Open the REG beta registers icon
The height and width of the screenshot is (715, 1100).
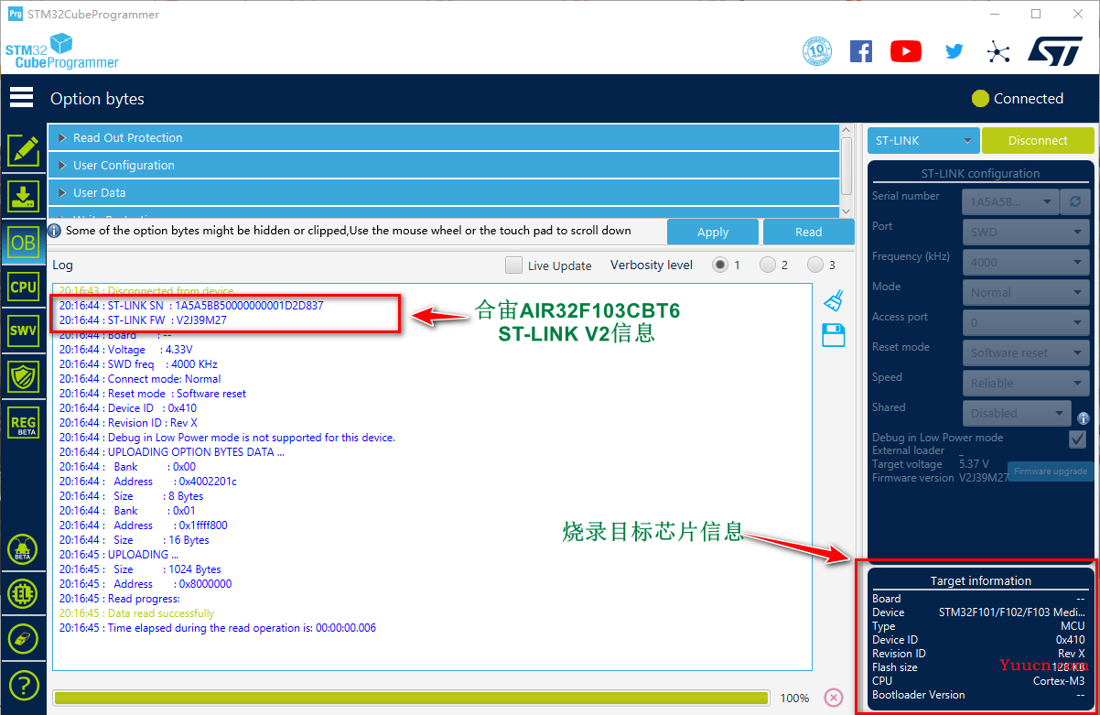coord(23,422)
